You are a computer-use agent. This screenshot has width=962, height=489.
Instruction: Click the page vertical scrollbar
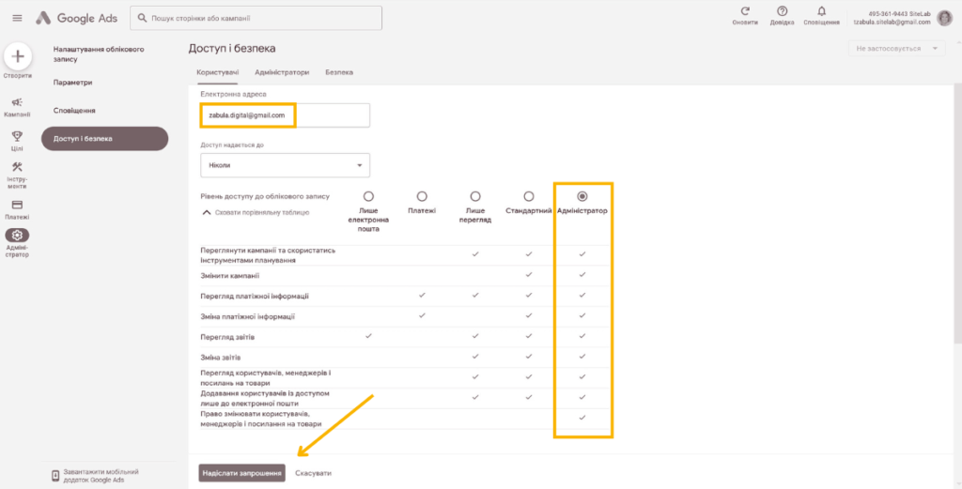coord(958,215)
